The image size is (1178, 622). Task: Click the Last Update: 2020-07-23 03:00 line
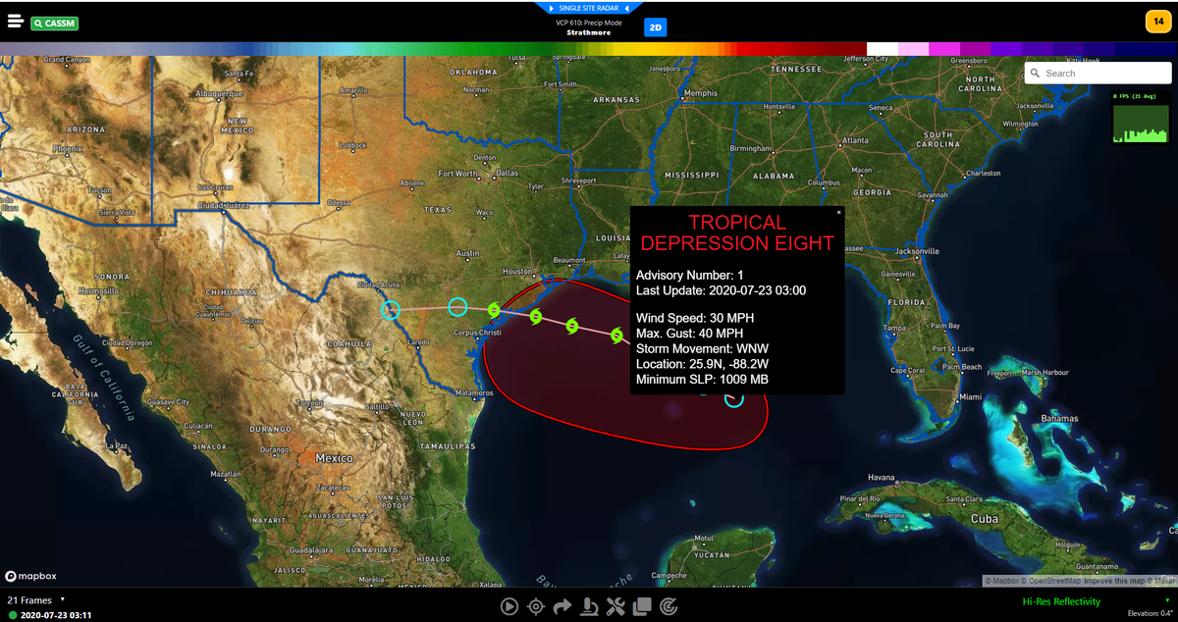pyautogui.click(x=722, y=289)
